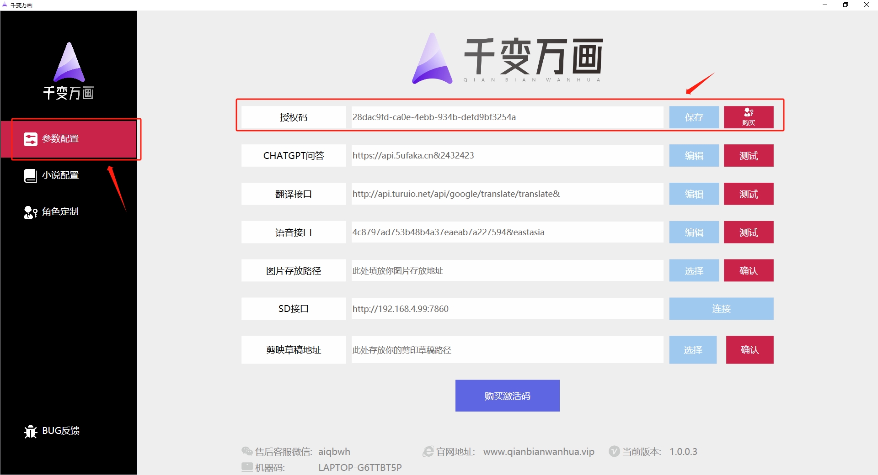Click the SD接口 label
Image resolution: width=878 pixels, height=475 pixels.
[294, 309]
